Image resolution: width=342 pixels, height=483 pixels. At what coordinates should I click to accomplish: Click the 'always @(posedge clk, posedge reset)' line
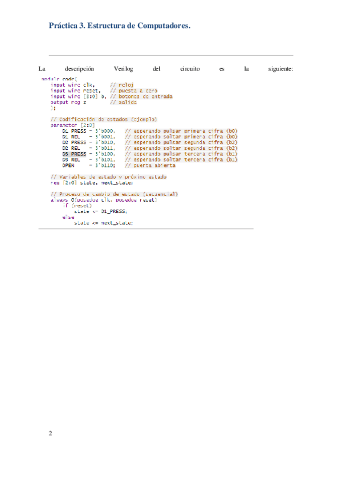click(104, 200)
